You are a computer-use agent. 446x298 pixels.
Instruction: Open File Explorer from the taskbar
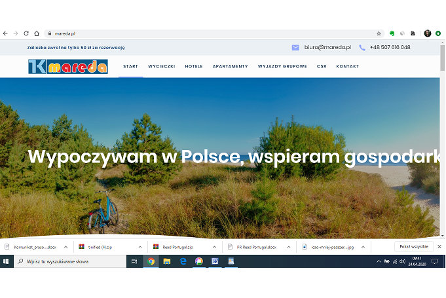click(167, 261)
